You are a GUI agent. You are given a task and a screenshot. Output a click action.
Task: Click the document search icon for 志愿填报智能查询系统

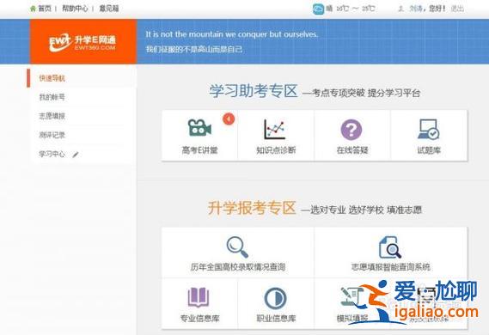point(390,247)
